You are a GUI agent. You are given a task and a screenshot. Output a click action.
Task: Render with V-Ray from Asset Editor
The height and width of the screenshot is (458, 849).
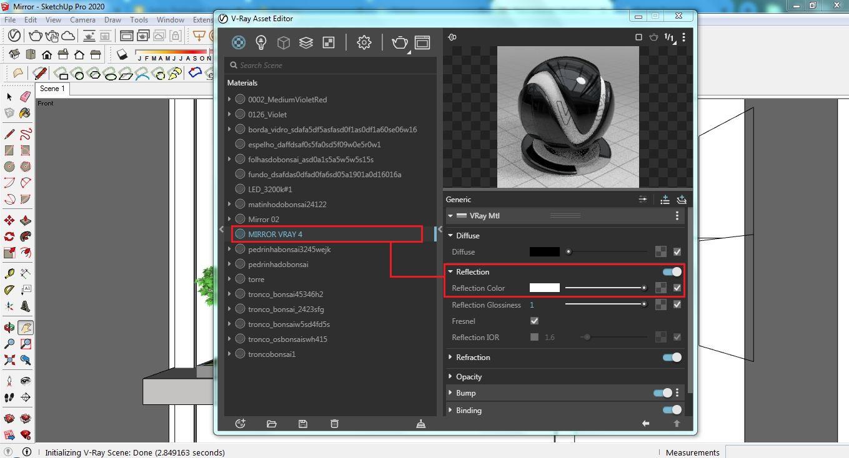[400, 42]
